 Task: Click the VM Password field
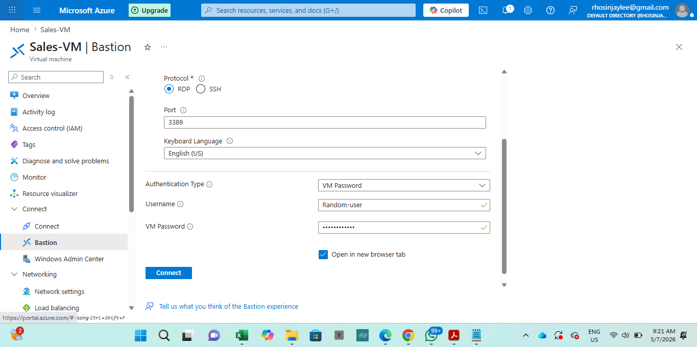click(x=404, y=228)
